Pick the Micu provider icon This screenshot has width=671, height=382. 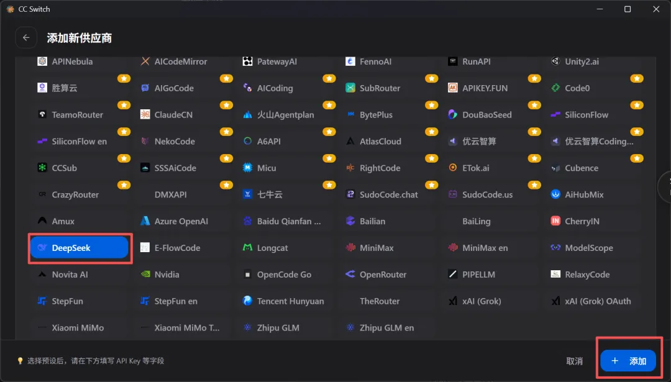[247, 168]
